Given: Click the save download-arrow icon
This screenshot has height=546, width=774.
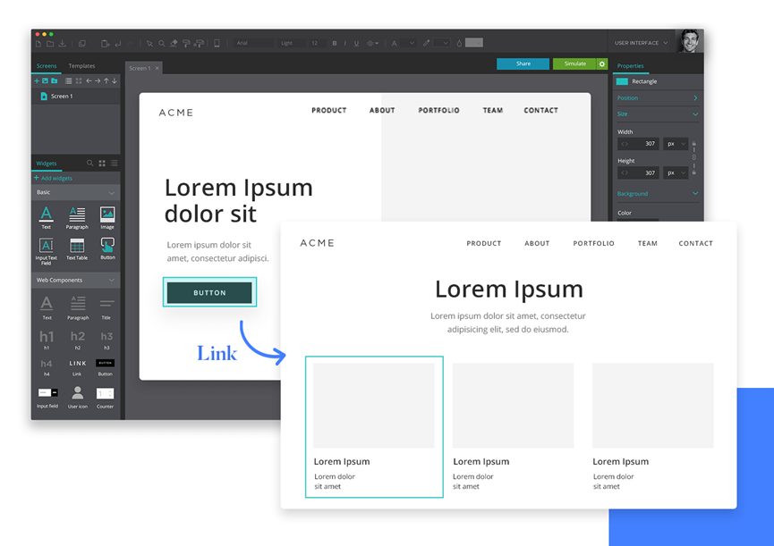Looking at the screenshot, I should coord(63,44).
